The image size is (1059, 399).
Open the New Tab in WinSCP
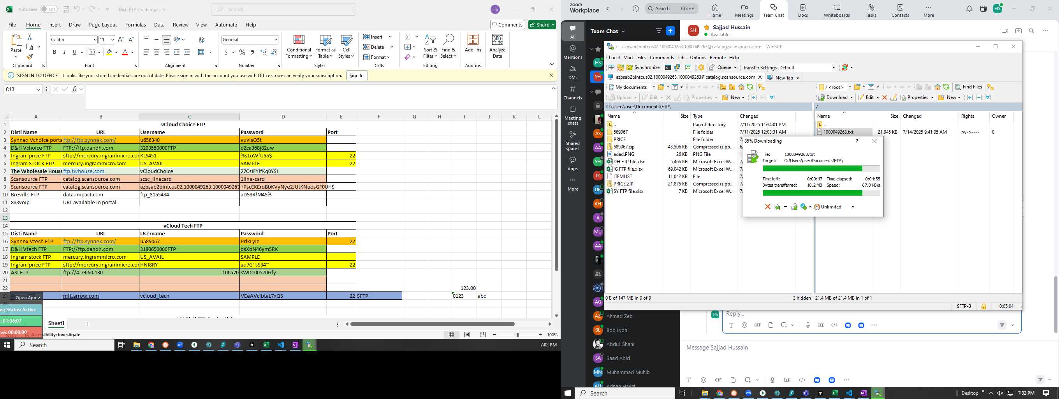pos(783,78)
